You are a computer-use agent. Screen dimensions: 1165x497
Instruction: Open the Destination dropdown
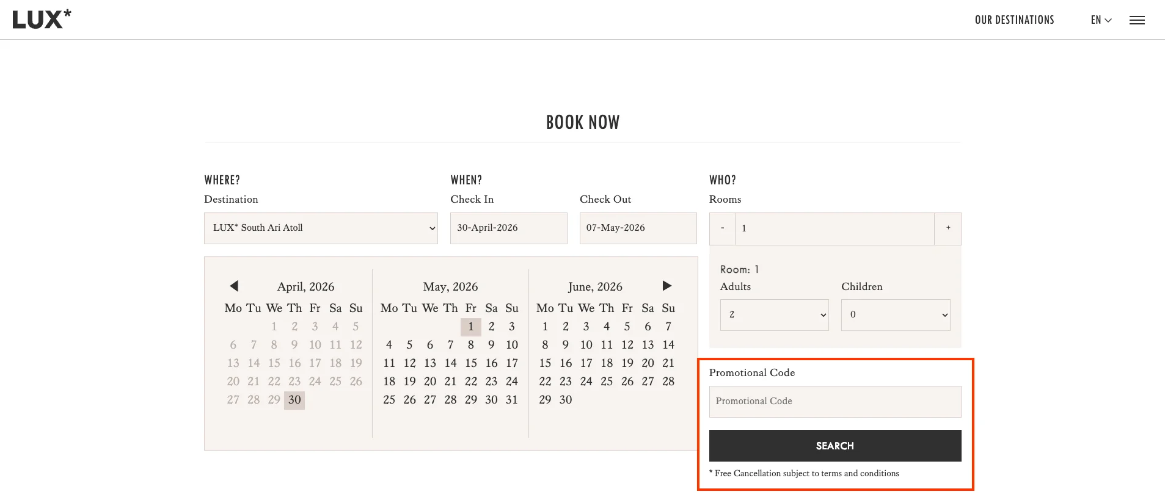321,228
